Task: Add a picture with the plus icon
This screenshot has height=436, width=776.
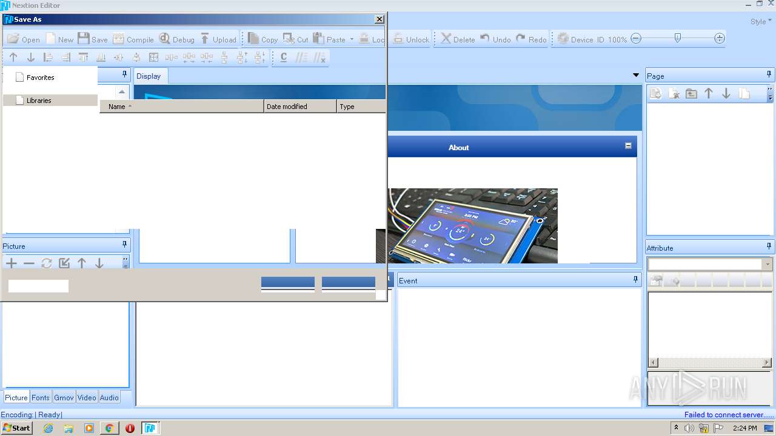Action: tap(11, 263)
